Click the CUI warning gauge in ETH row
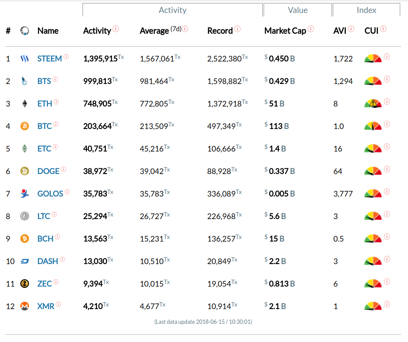This screenshot has height=342, width=408. [373, 103]
